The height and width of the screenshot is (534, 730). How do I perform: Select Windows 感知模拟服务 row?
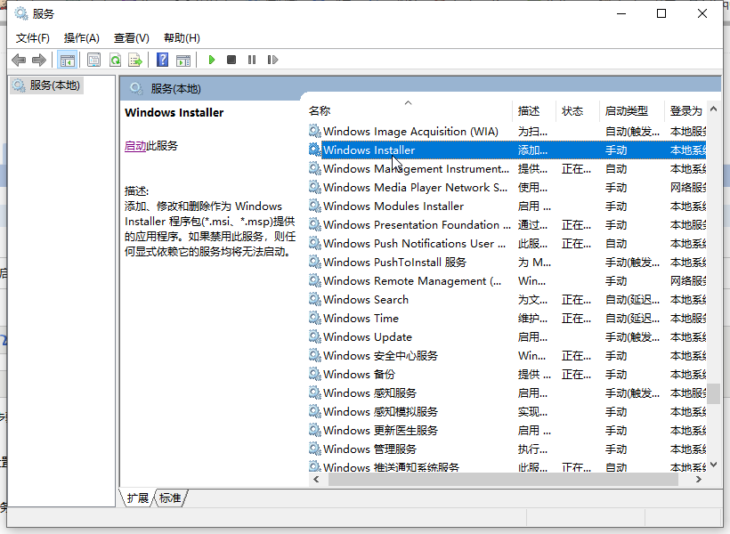click(x=507, y=411)
